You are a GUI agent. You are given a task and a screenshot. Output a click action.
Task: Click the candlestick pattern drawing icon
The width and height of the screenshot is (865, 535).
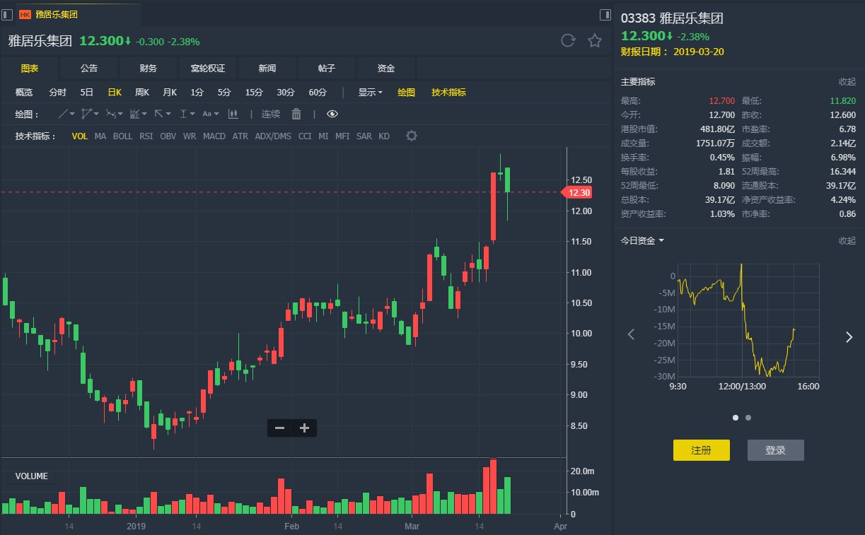pos(233,114)
